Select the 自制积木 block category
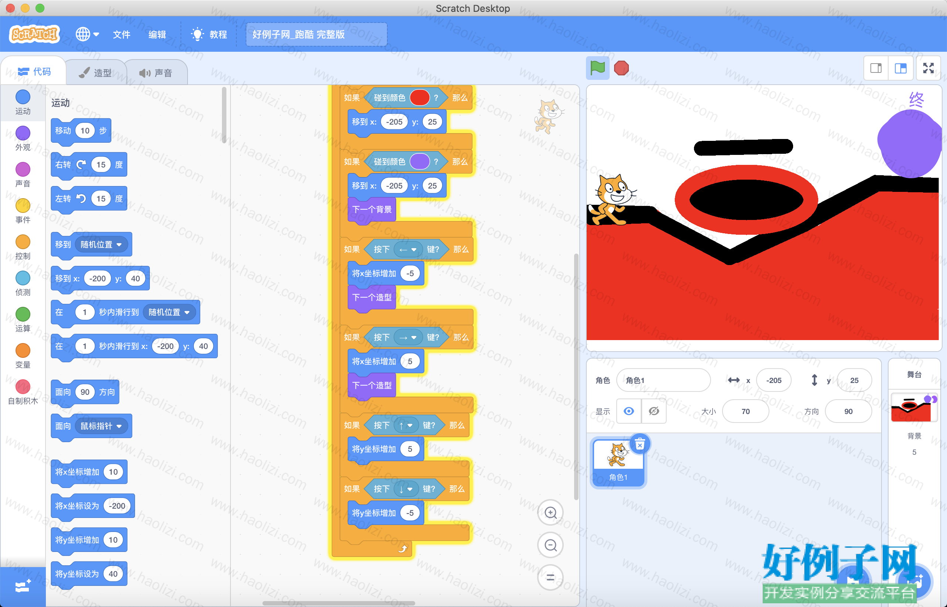947x607 pixels. coord(23,392)
